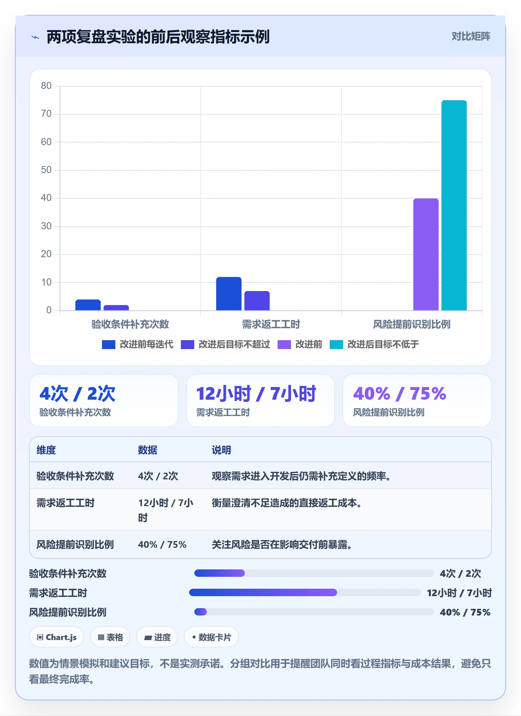Click the 40% / 75% data card
Image resolution: width=521 pixels, height=716 pixels.
pos(417,400)
